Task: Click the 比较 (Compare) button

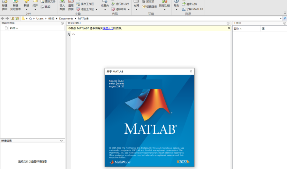Action: 45,7
